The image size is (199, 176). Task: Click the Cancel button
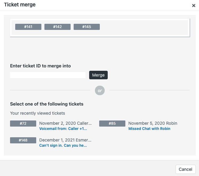185,169
